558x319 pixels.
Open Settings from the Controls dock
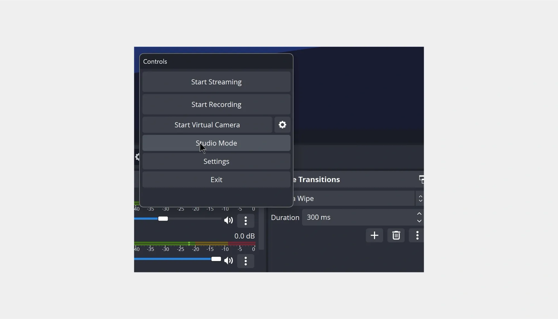coord(216,161)
